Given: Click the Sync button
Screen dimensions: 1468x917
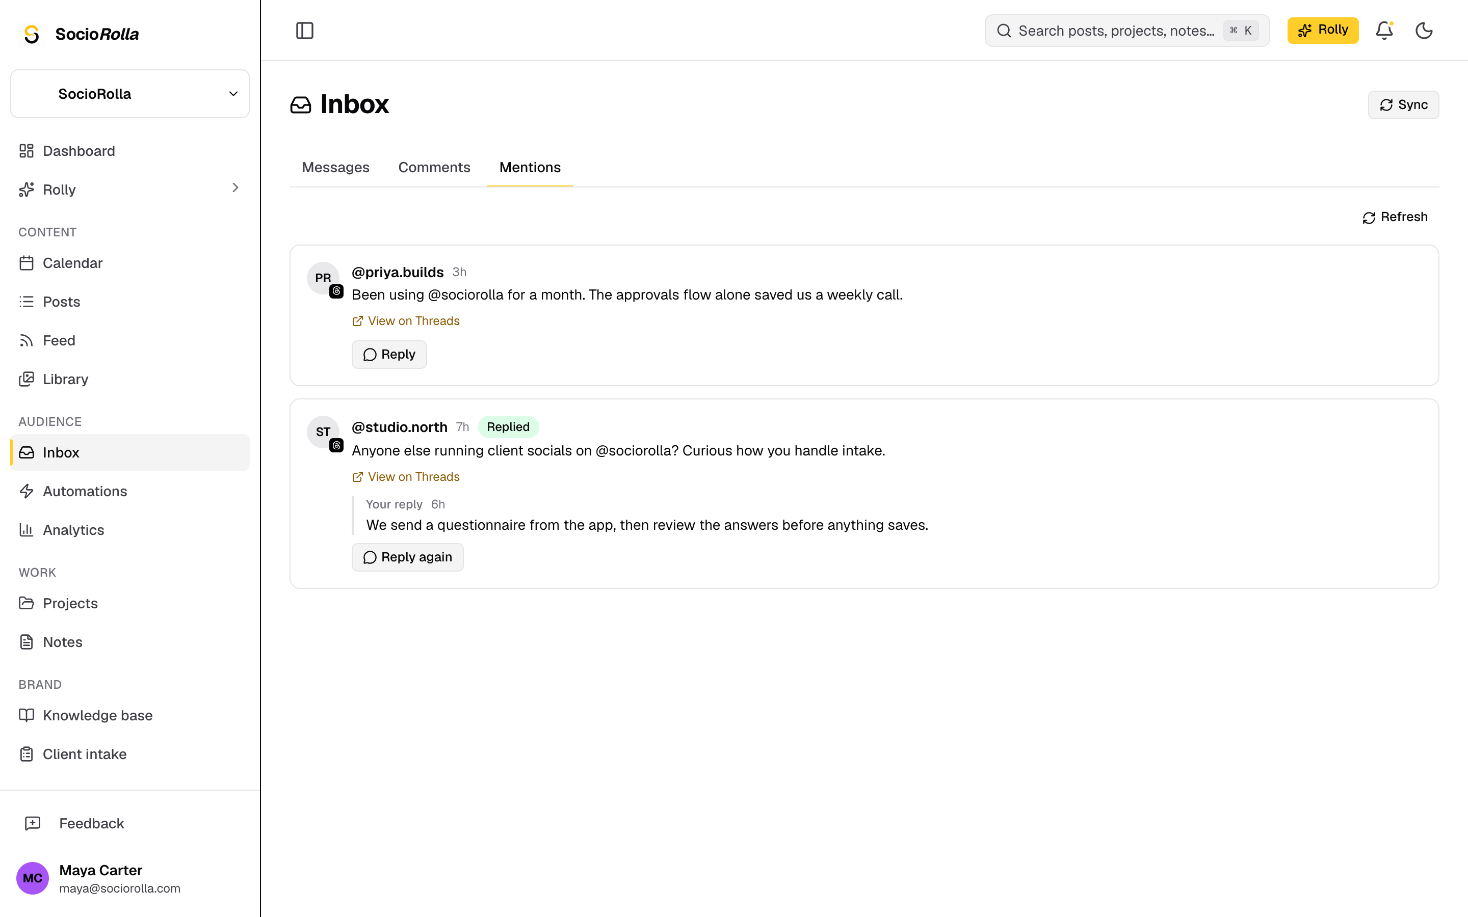Looking at the screenshot, I should tap(1403, 105).
